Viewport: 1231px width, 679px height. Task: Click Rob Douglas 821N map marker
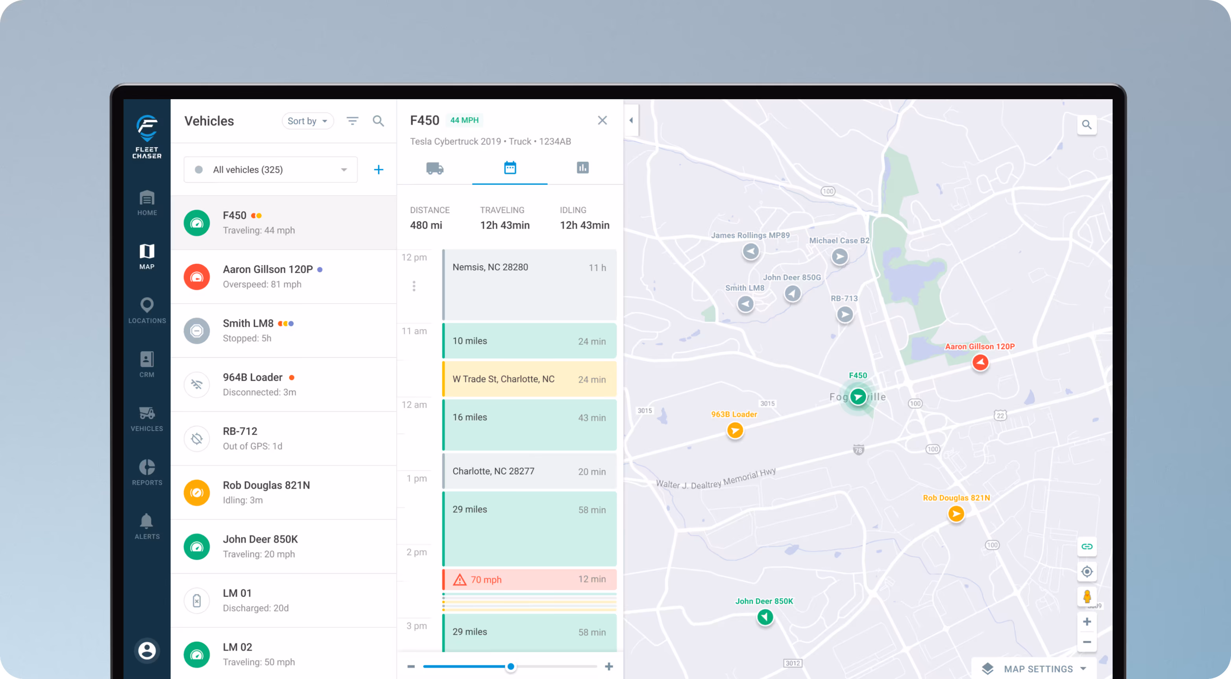coord(956,514)
